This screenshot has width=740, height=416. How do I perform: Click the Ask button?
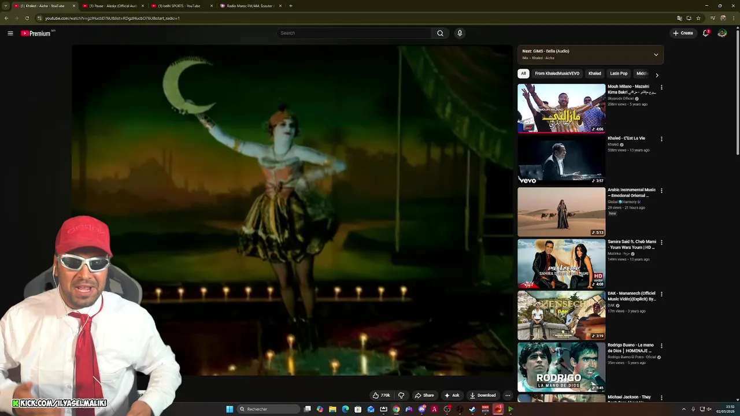coord(452,395)
